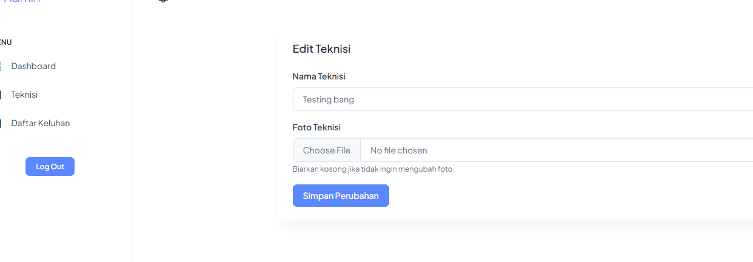Click the header icon above the form
Viewport: 753px width, 262px height.
click(x=162, y=1)
